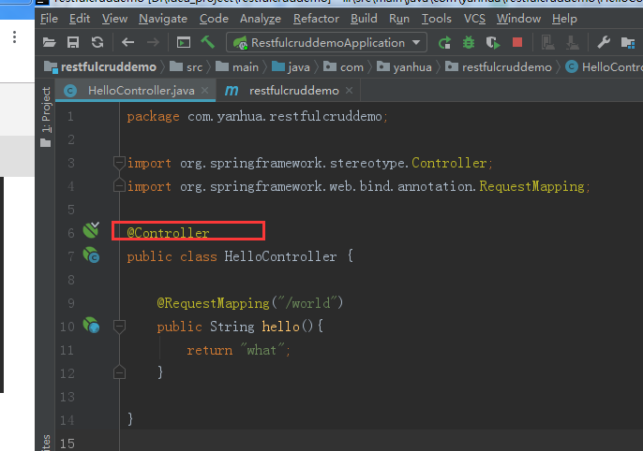Open Project Structure icon
Viewport: 643px width, 451px height.
pos(628,42)
